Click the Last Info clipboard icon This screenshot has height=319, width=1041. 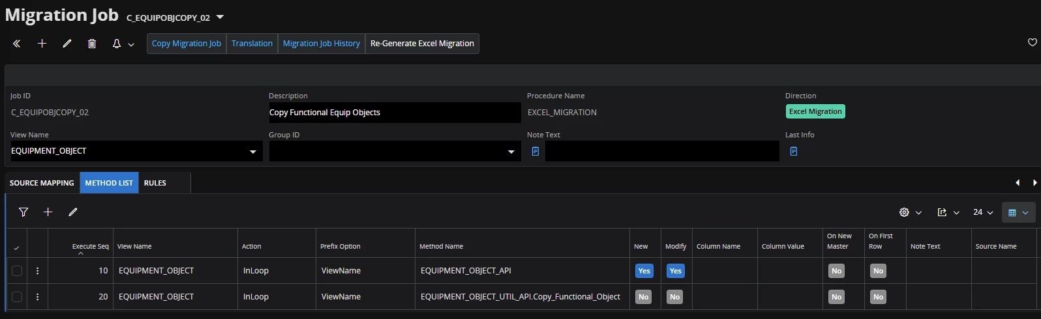point(794,151)
